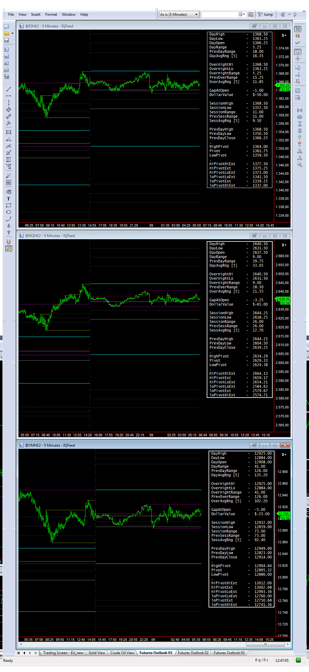Click the candlestick chart type icon
Screen dimensions: 309x672
click(298, 36)
